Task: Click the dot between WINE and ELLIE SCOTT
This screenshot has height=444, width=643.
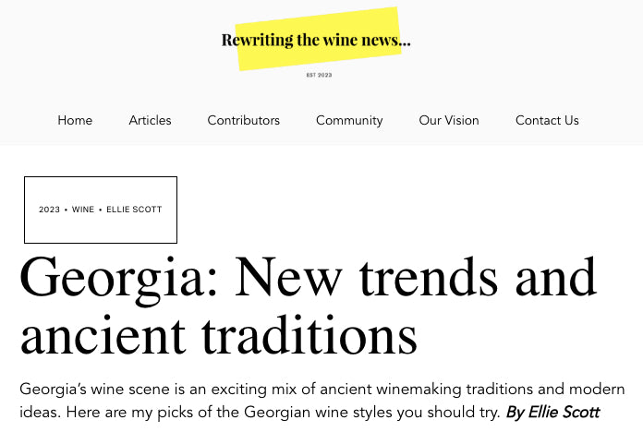Action: [101, 210]
